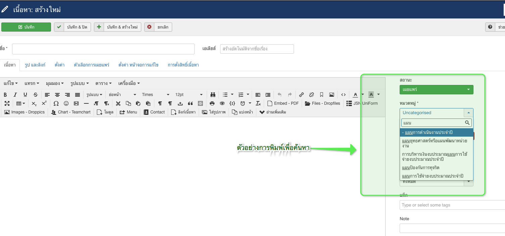Toggle underline text formatting

(x=25, y=95)
